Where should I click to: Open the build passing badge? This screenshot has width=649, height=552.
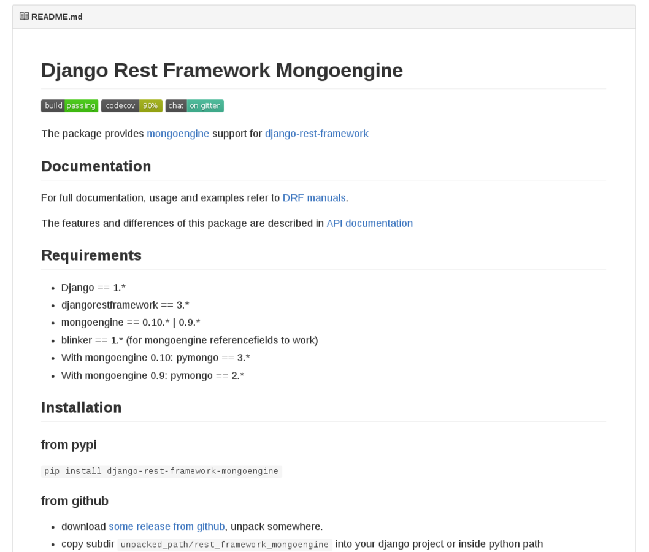[69, 106]
